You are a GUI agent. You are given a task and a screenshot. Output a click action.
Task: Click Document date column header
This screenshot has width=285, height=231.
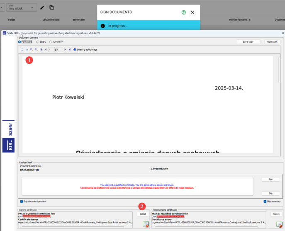pyautogui.click(x=51, y=19)
